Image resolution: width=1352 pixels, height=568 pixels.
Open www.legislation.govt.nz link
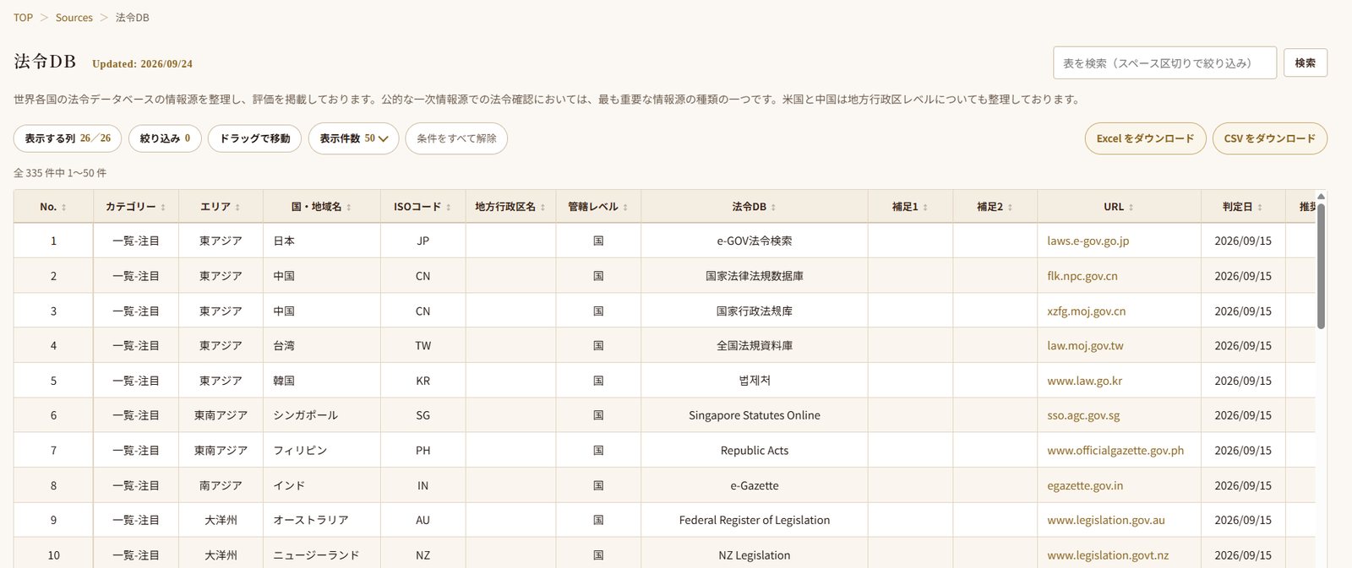point(1108,555)
